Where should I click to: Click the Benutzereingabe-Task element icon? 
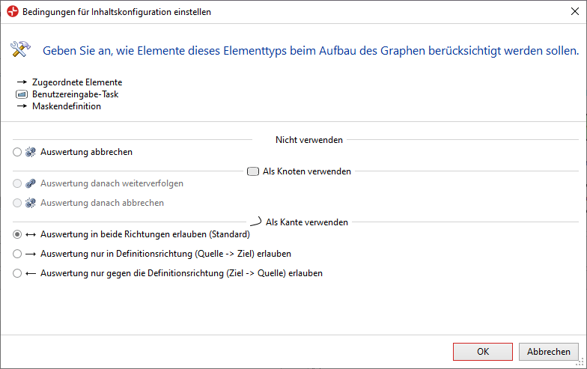[22, 94]
